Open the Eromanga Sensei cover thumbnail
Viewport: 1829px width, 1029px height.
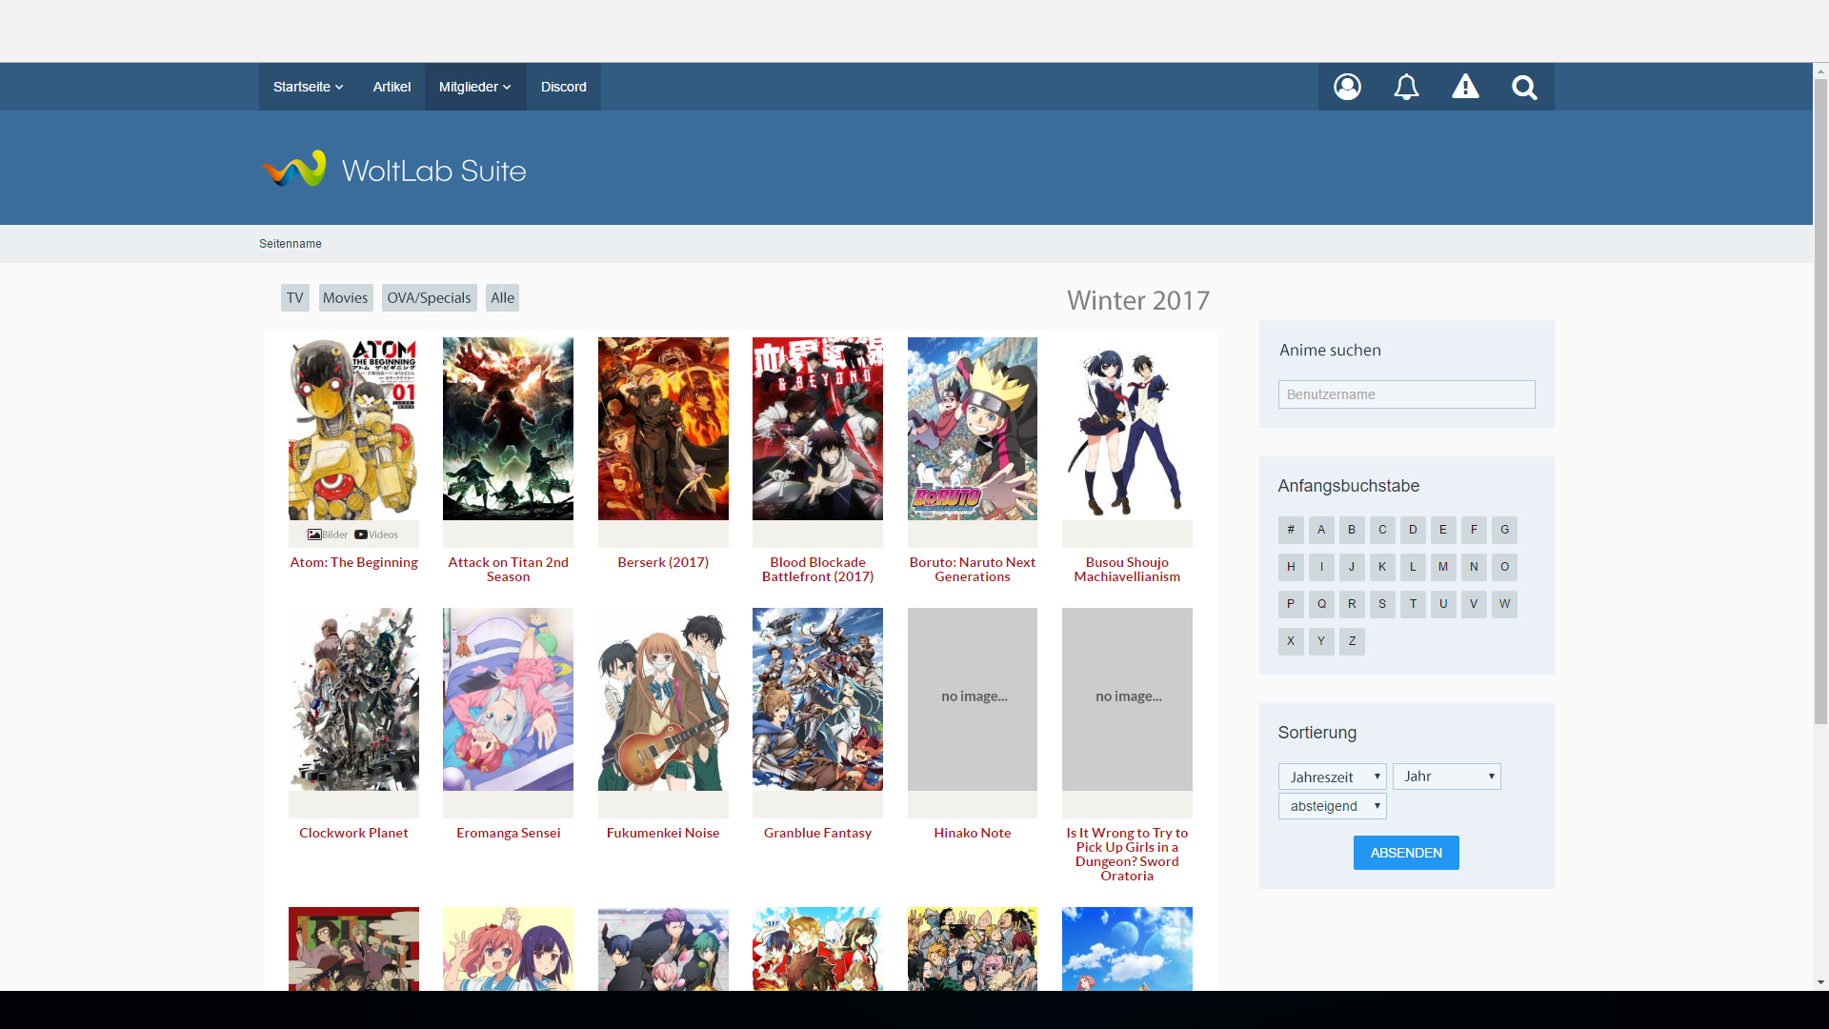point(508,699)
